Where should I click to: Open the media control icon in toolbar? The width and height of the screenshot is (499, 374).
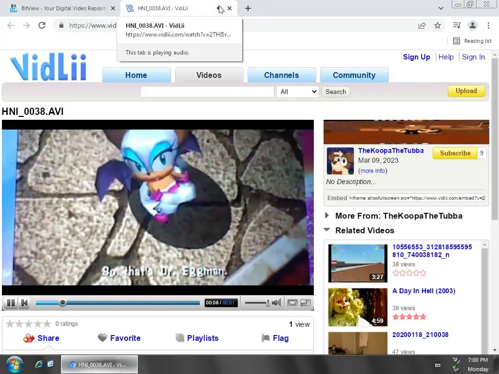457,25
